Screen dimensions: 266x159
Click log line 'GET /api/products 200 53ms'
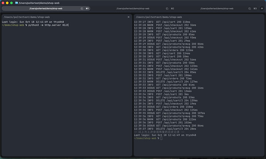pyautogui.click(x=164, y=97)
